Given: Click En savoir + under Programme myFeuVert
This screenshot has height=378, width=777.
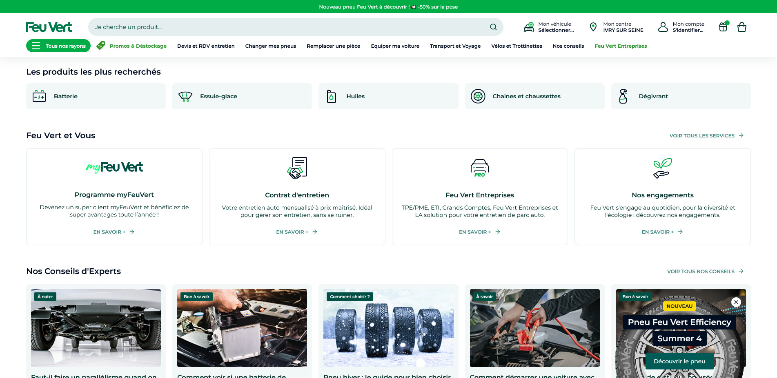Looking at the screenshot, I should [114, 232].
